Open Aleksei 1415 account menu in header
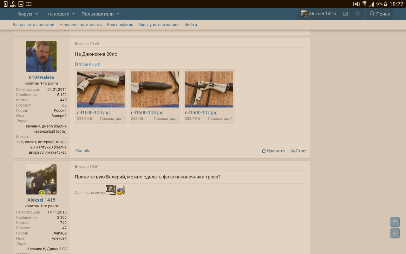This screenshot has width=406, height=254. [x=318, y=14]
